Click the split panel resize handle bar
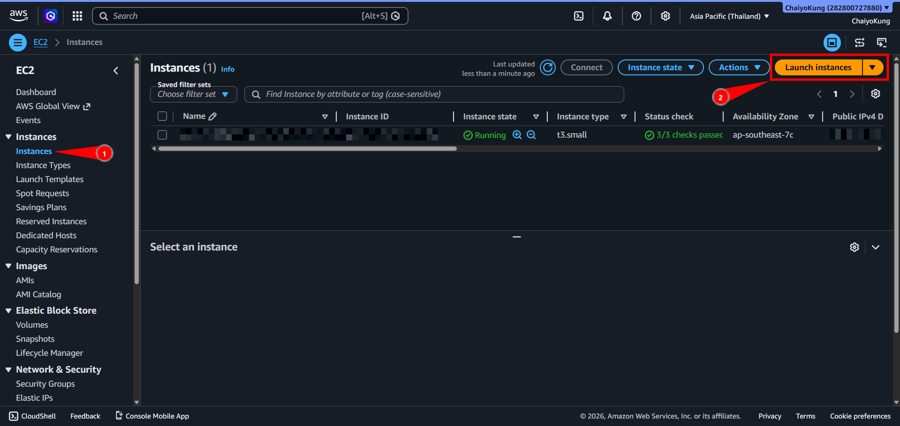900x426 pixels. click(x=517, y=237)
